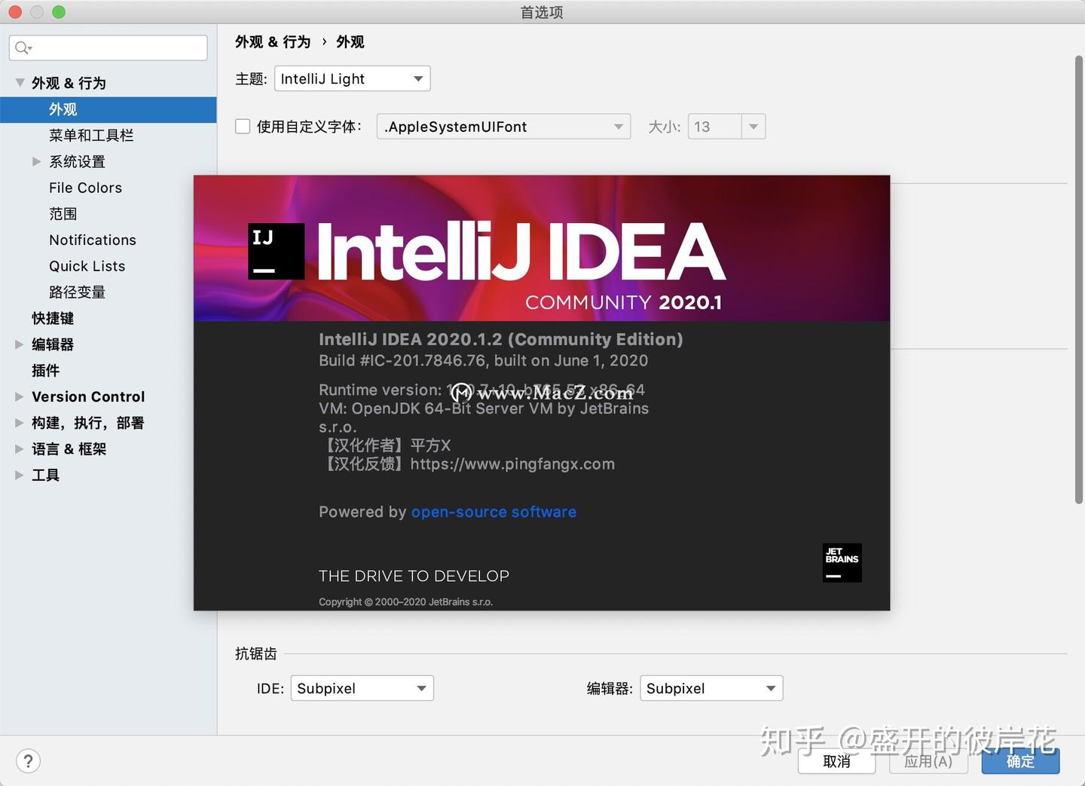1085x786 pixels.
Task: Click the search magnifier icon
Action: coord(23,48)
